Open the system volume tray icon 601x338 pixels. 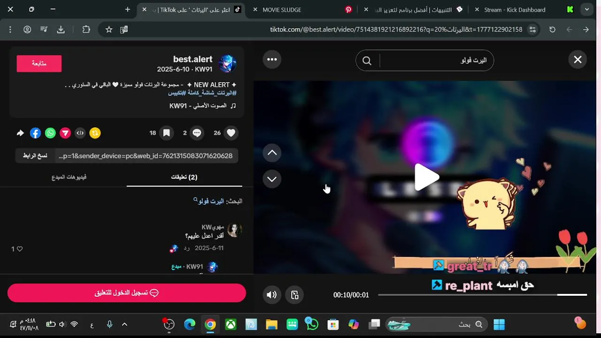[x=62, y=324]
